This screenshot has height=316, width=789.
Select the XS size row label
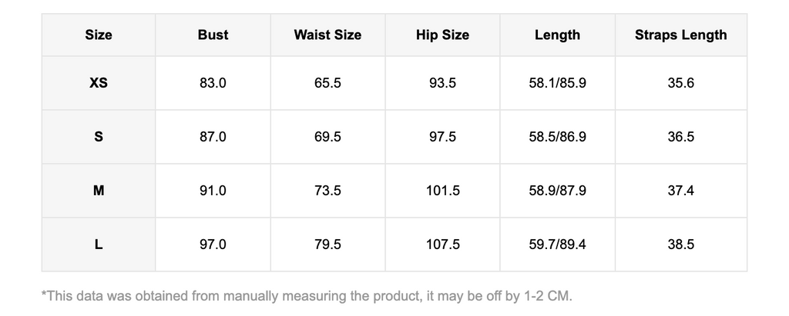click(x=99, y=83)
